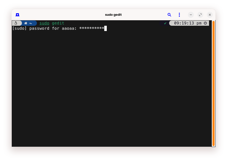Maximize the terminal window

[200, 15]
